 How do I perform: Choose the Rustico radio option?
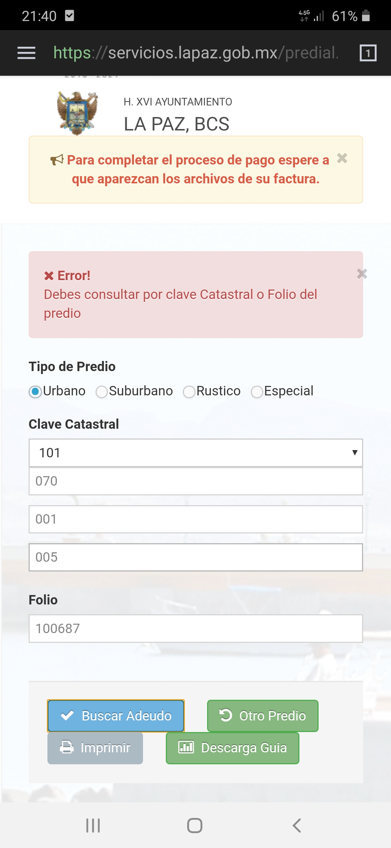[x=189, y=392]
